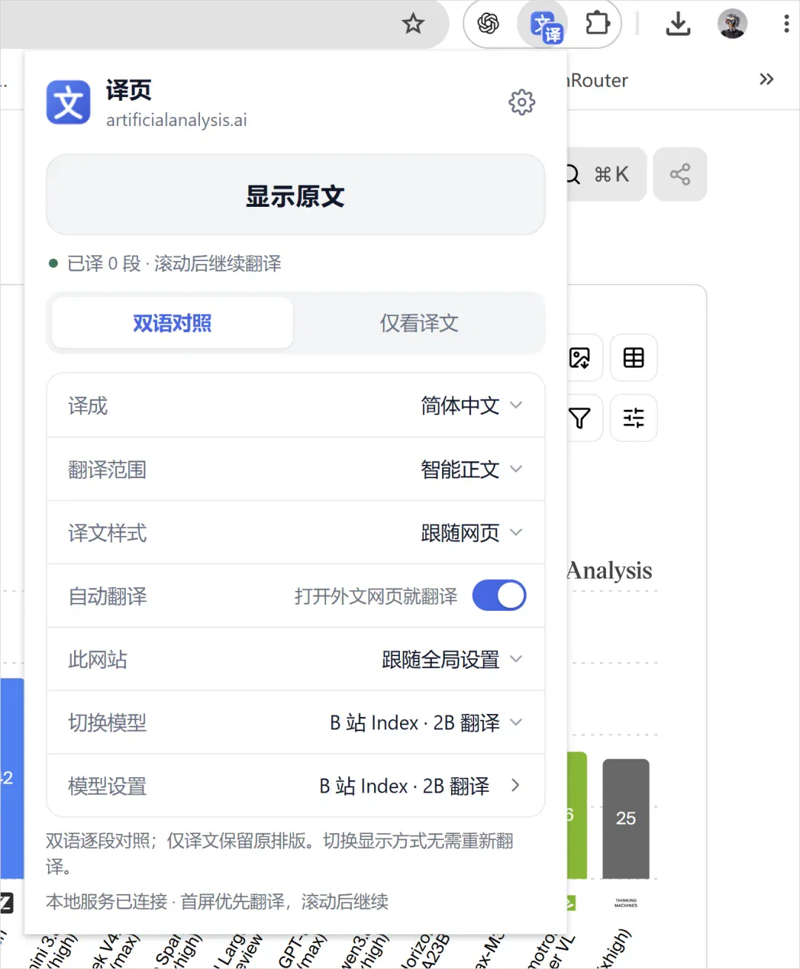Open the browser extensions puzzle icon
Screen dimensions: 800x969
coord(597,24)
